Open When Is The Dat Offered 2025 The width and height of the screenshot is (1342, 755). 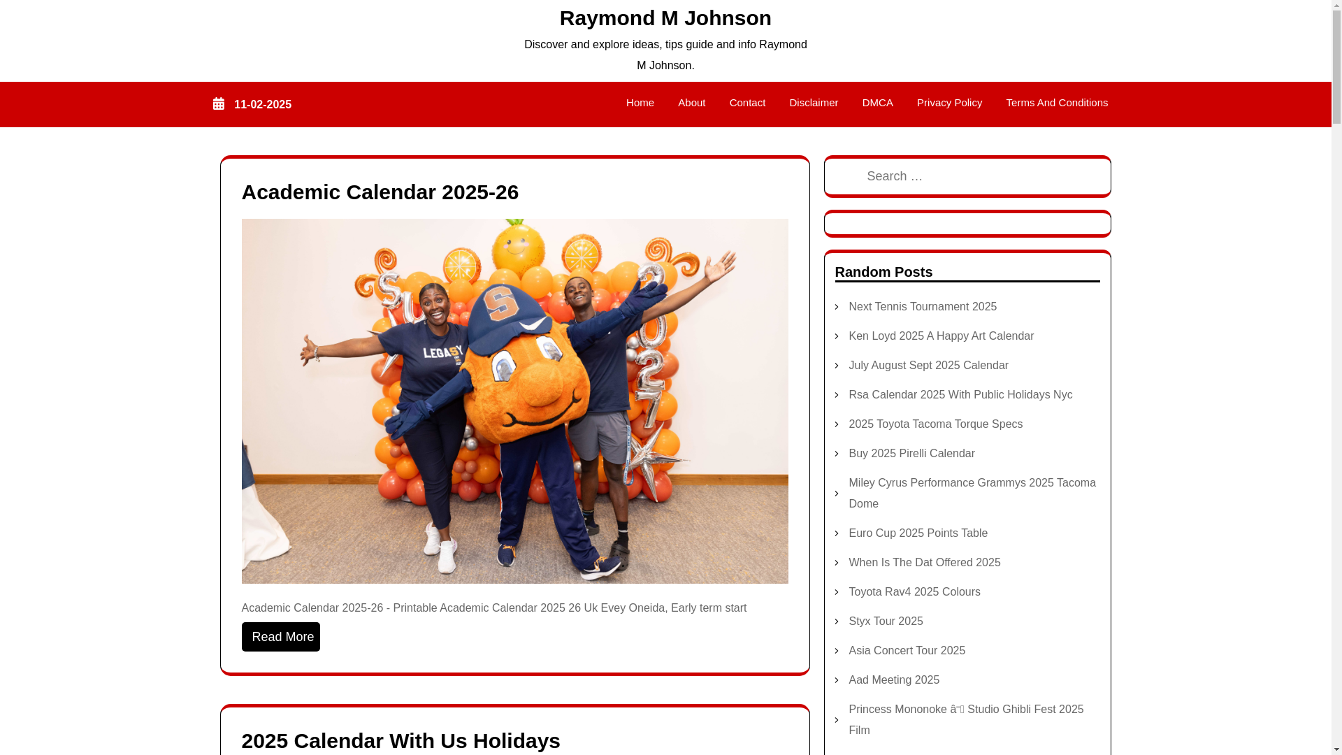(x=924, y=563)
